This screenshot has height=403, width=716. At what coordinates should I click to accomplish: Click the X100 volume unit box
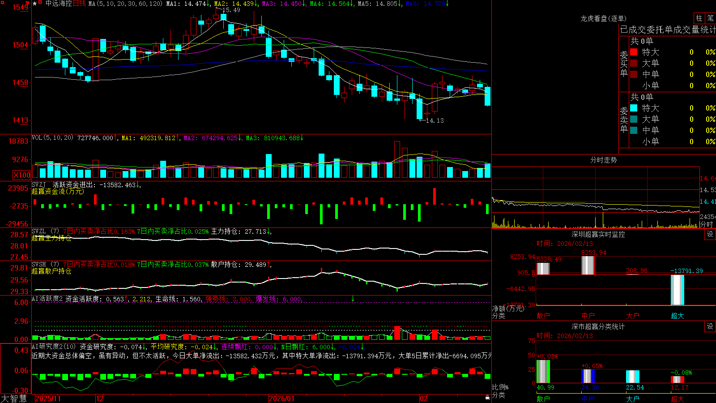22,175
